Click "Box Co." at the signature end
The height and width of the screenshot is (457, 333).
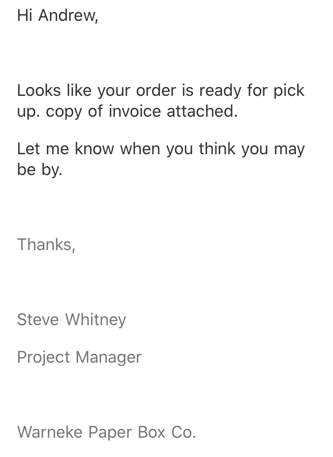pyautogui.click(x=167, y=431)
